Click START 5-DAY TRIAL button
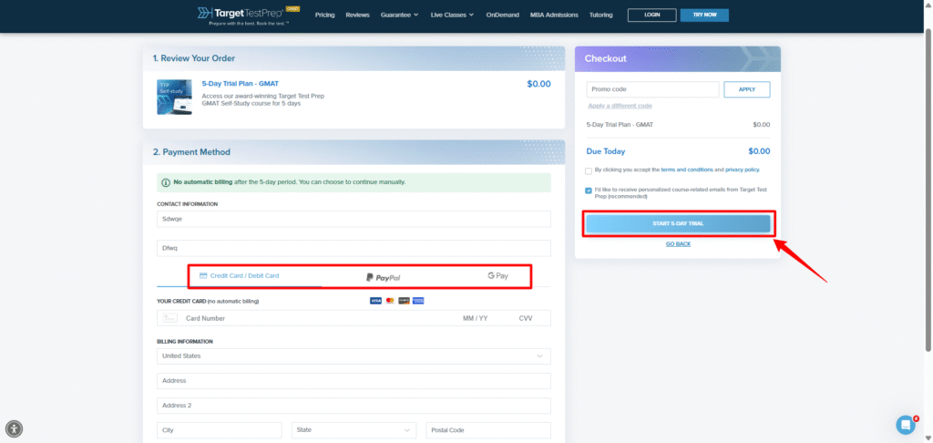 point(678,224)
